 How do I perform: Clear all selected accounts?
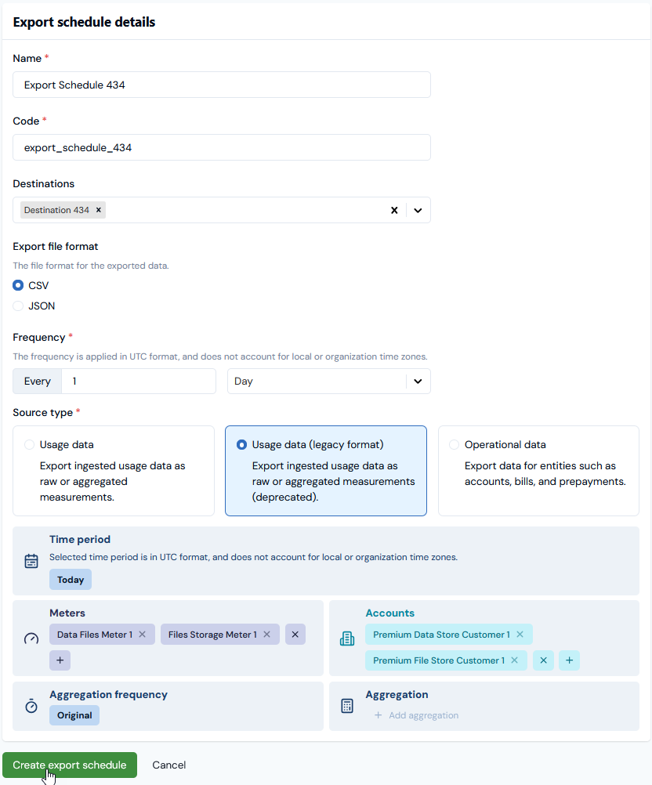544,660
